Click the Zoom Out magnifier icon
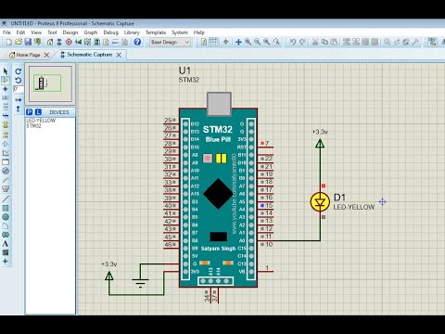The width and height of the screenshot is (445, 334). 257,42
